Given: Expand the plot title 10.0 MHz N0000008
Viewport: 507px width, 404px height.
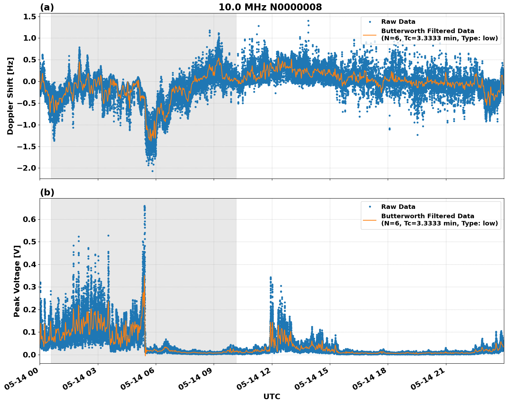Looking at the screenshot, I should [270, 6].
